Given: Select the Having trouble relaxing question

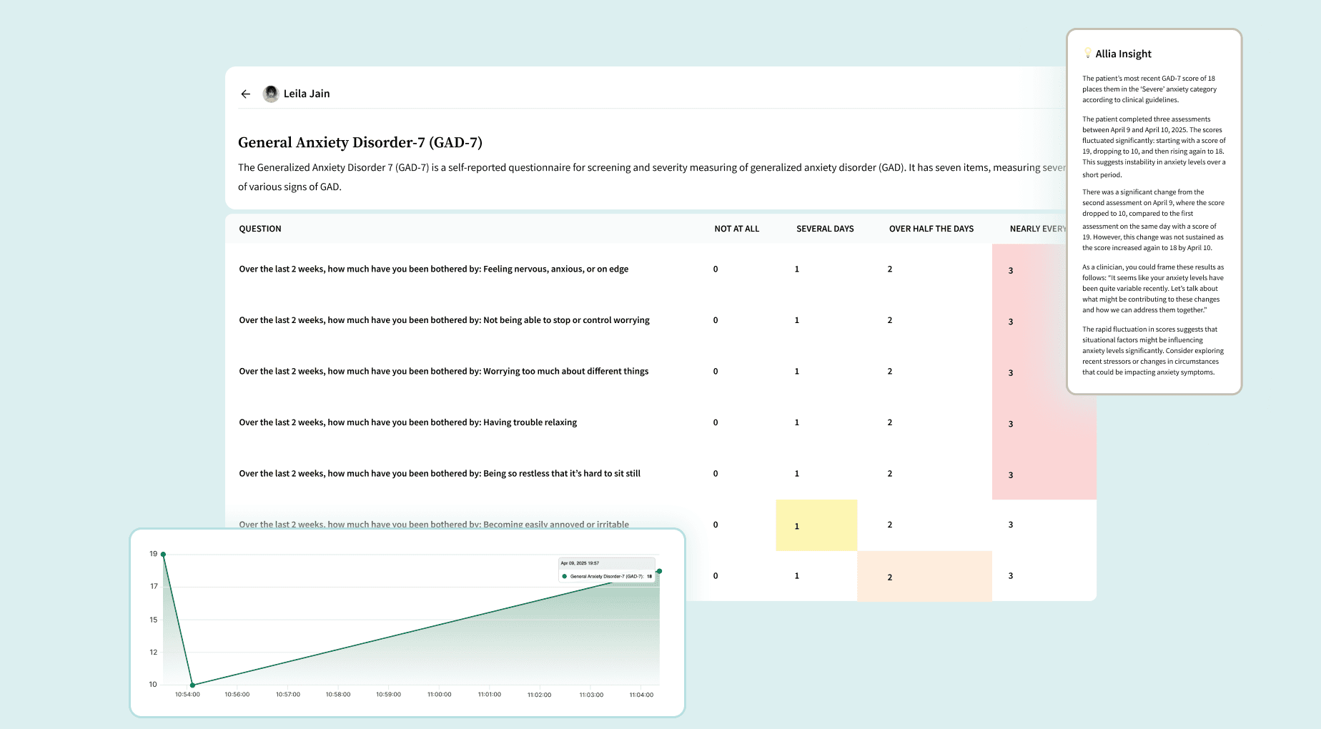Looking at the screenshot, I should [x=408, y=422].
